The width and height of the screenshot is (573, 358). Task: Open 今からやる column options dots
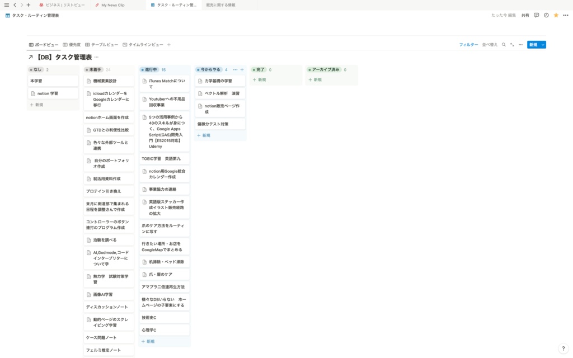235,69
